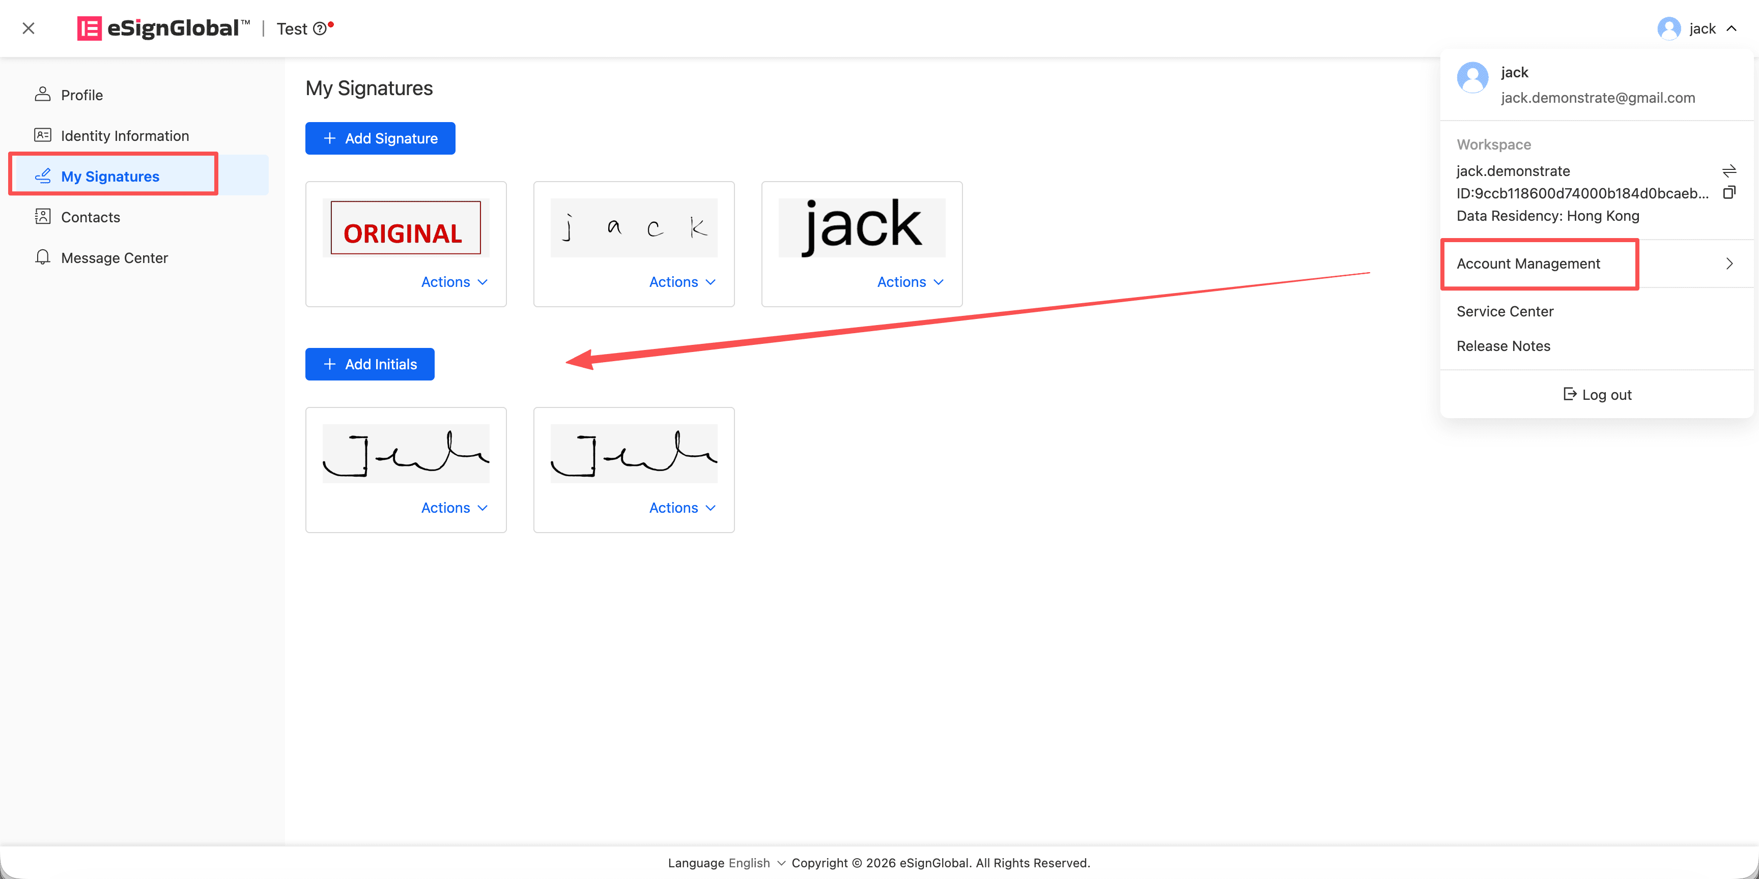
Task: Open Release Notes from user menu
Action: click(1503, 346)
